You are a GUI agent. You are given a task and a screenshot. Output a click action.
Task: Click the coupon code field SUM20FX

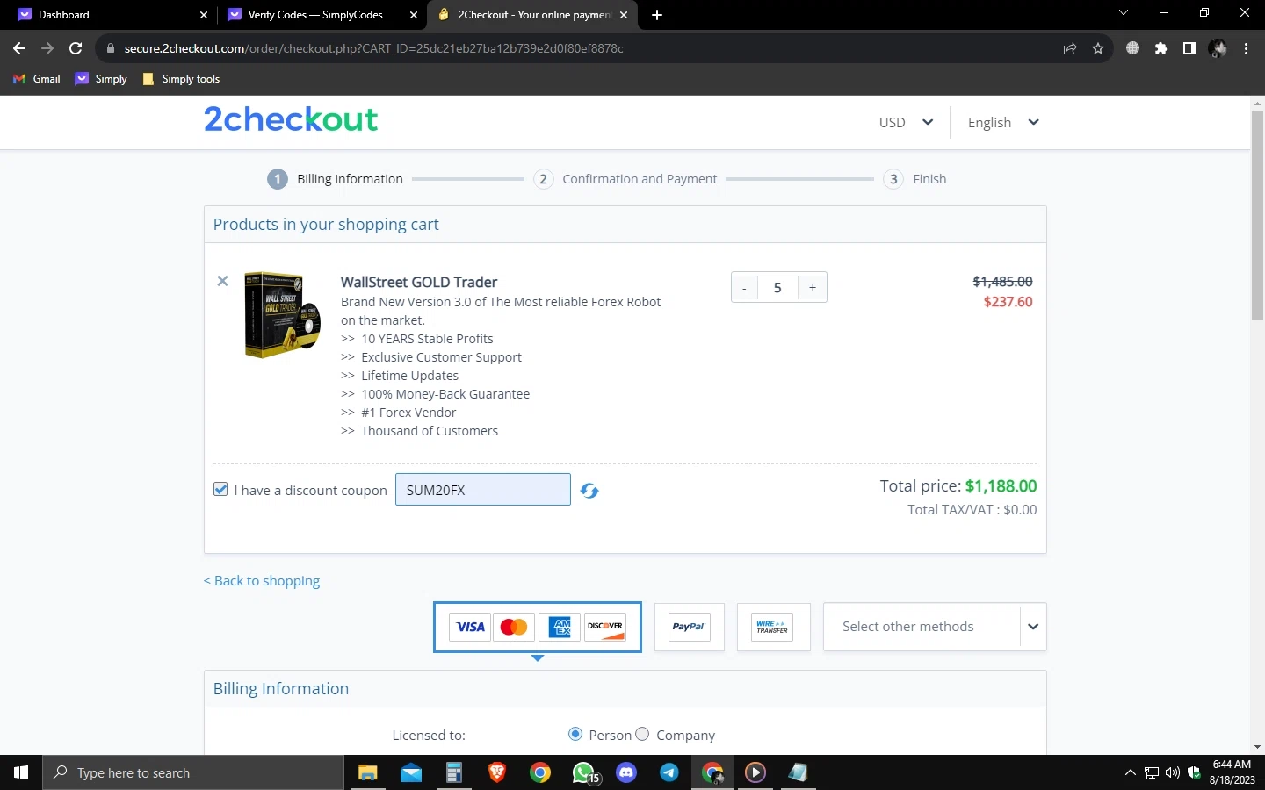click(483, 490)
